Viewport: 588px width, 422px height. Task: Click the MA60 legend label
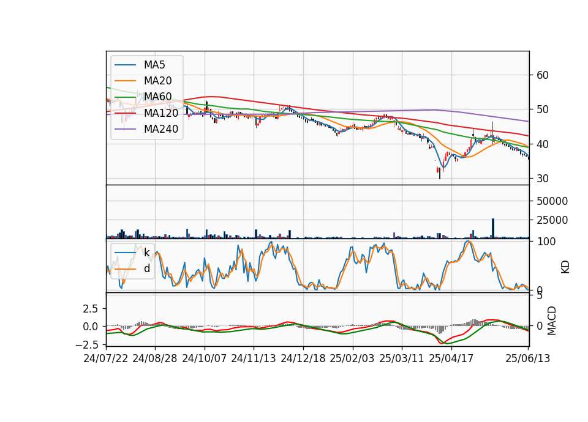157,97
